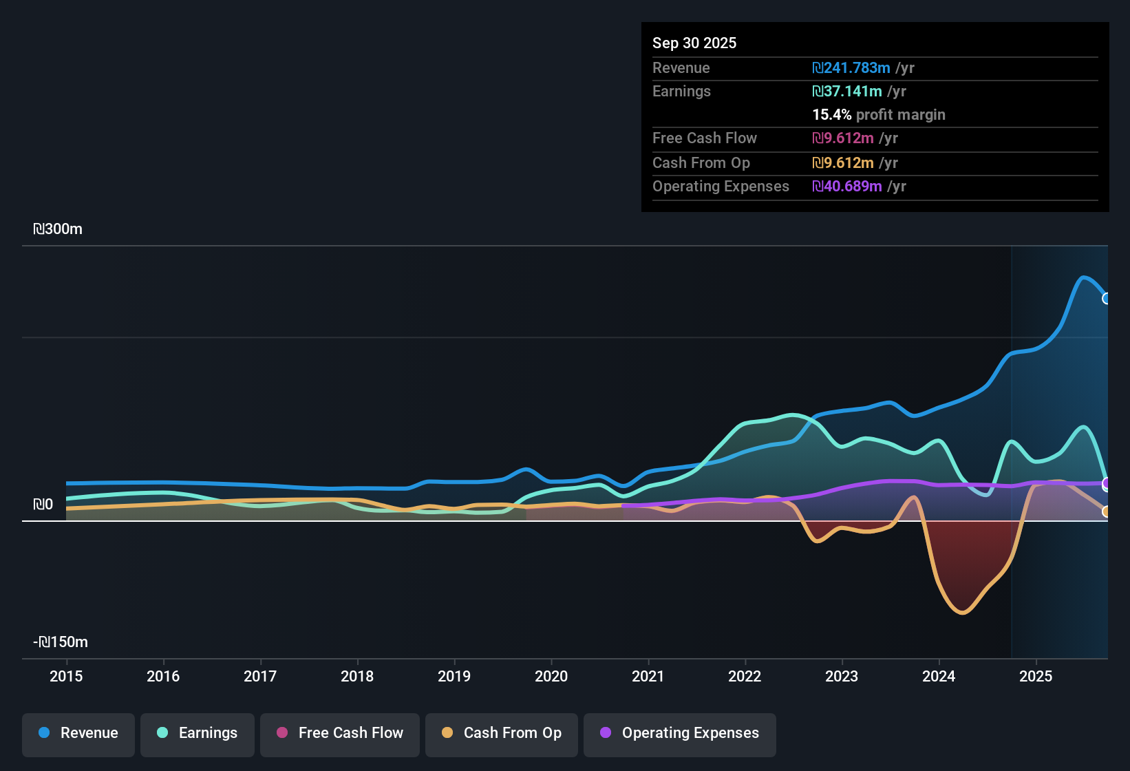Select the Free Cash Flow pink dot icon
The image size is (1130, 771).
281,733
